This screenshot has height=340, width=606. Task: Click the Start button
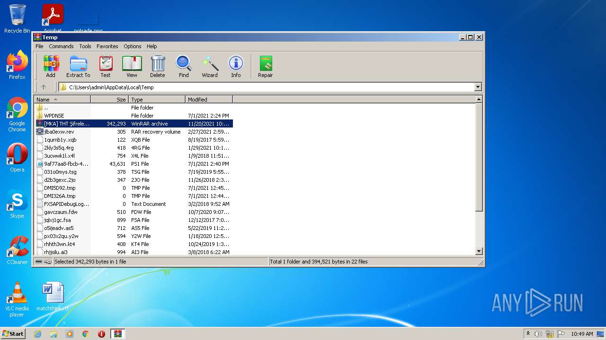(x=13, y=334)
